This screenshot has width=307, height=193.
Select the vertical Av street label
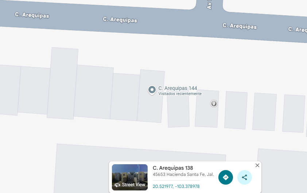tap(209, 5)
